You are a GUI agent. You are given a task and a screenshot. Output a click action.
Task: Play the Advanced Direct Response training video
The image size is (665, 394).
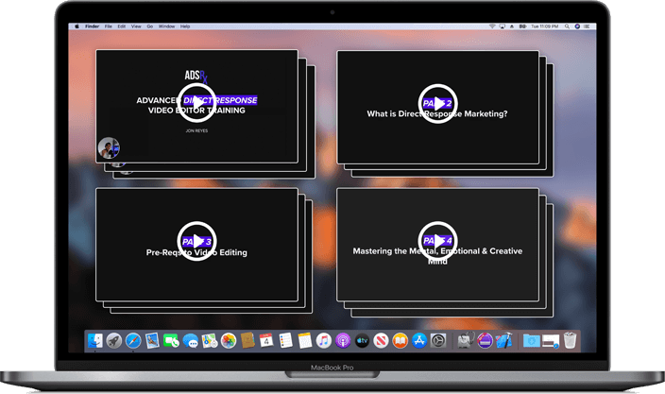coord(196,103)
